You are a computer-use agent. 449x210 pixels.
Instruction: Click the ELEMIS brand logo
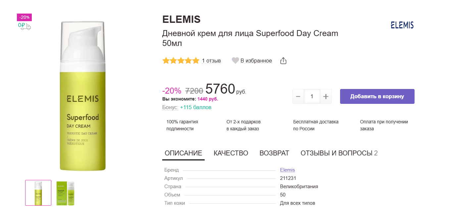402,25
